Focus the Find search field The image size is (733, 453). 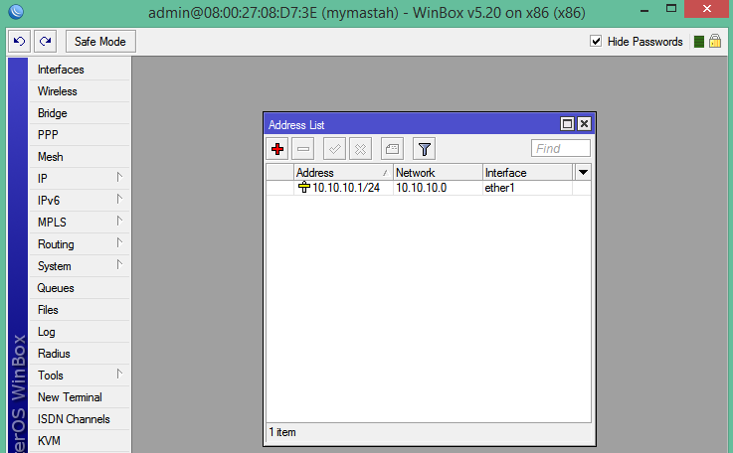tap(561, 148)
